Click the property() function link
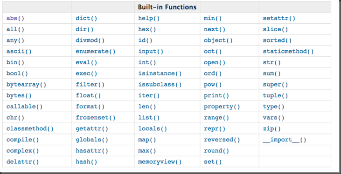Screen dimensions: 341x174 [222, 107]
